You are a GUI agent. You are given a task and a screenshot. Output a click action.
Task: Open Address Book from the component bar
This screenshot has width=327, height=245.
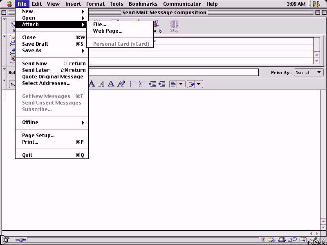[303, 240]
